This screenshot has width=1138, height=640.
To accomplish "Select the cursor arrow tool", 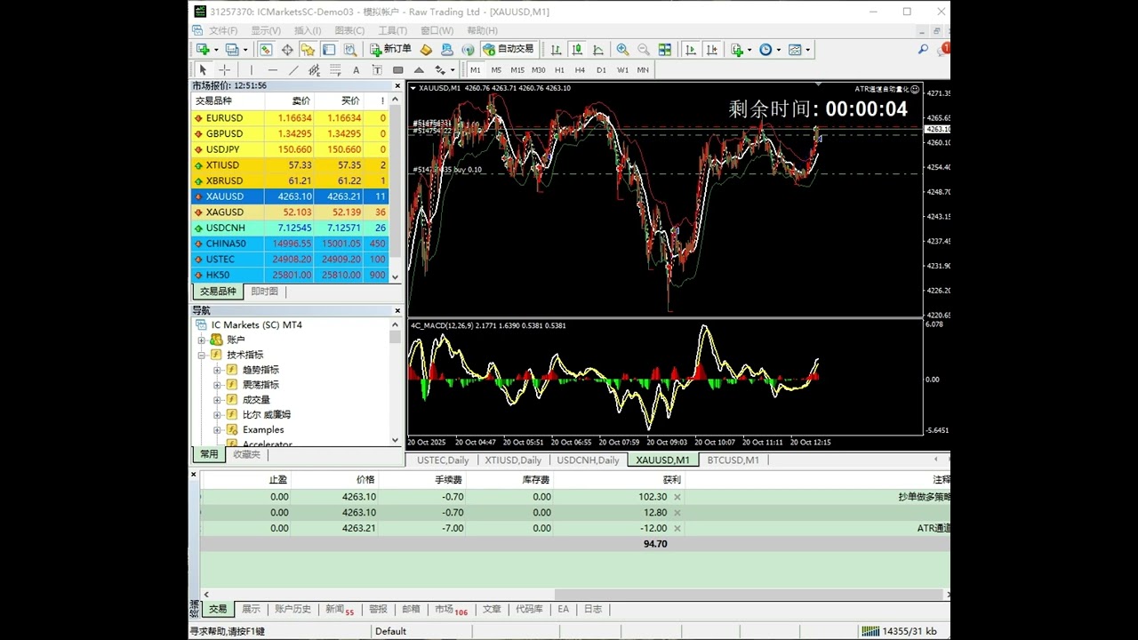I will (x=203, y=69).
